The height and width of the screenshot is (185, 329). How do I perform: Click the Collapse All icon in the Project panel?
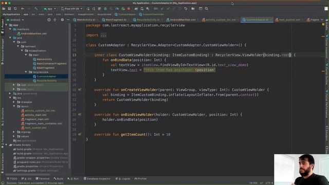click(x=55, y=20)
